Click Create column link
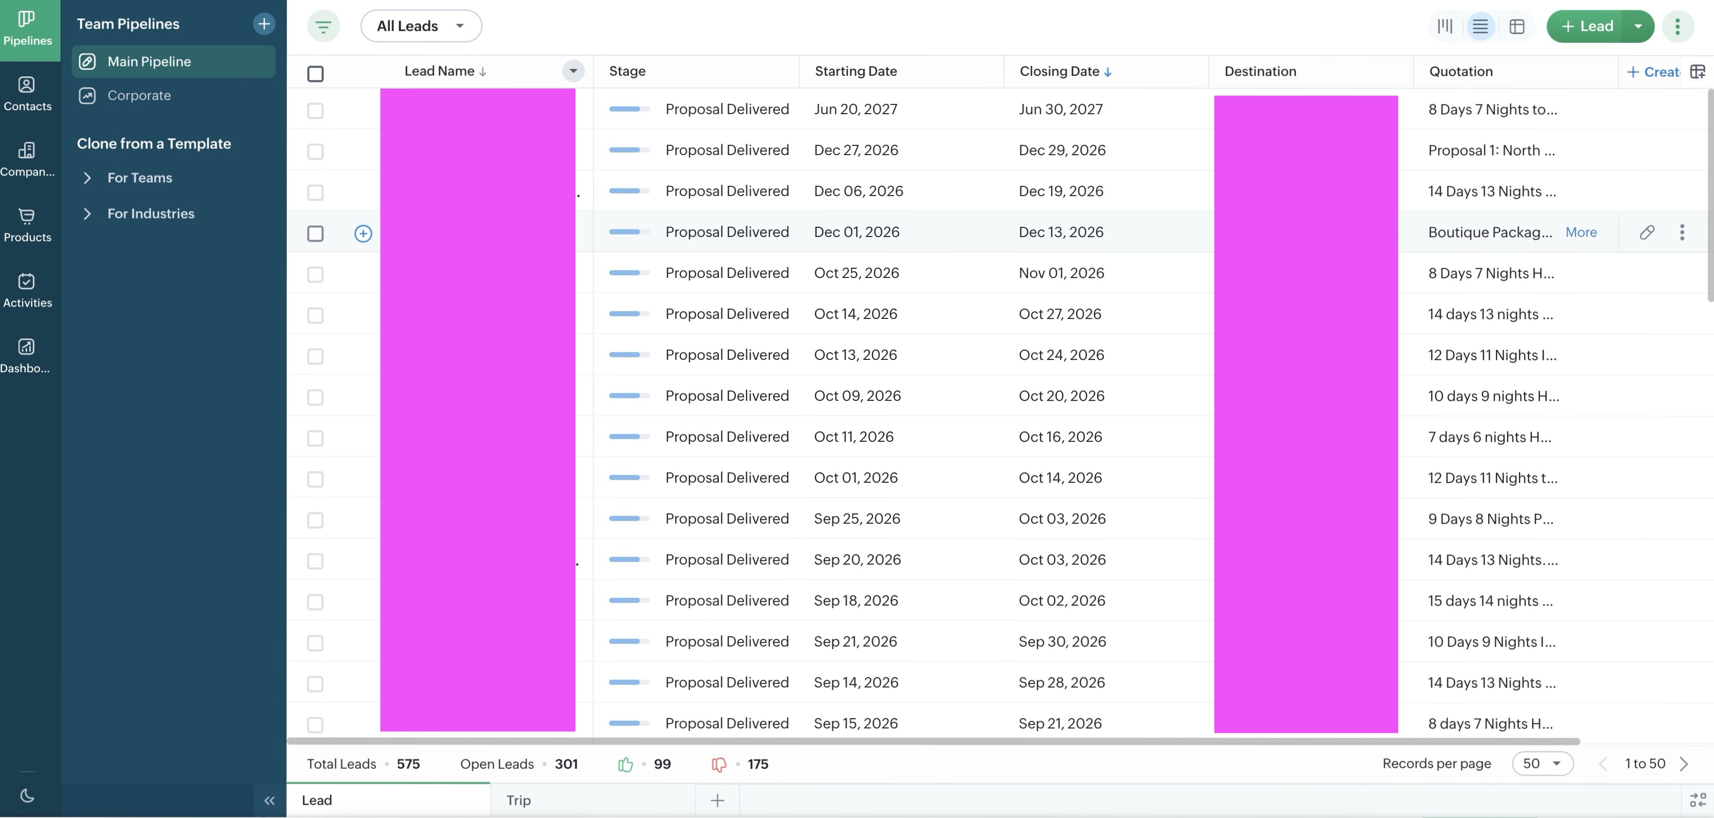Screen dimensions: 1714x818 (1653, 72)
